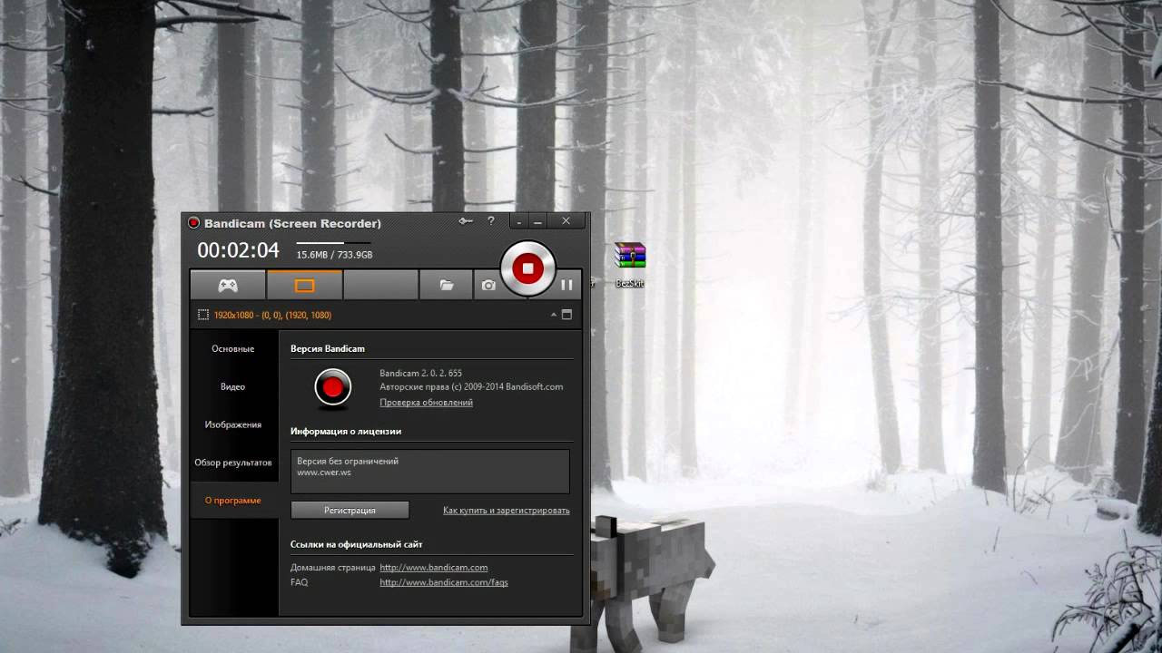1162x653 pixels.
Task: Click the 15.6MB / 733.9GB size text
Action: [334, 255]
